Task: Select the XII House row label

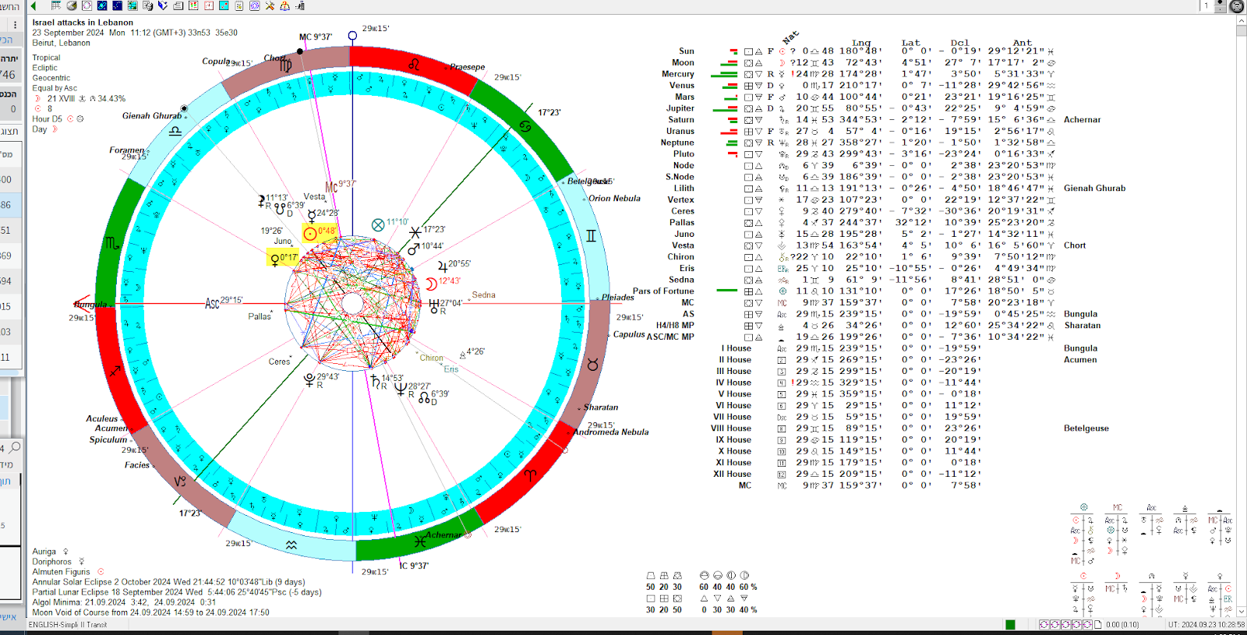Action: [733, 474]
